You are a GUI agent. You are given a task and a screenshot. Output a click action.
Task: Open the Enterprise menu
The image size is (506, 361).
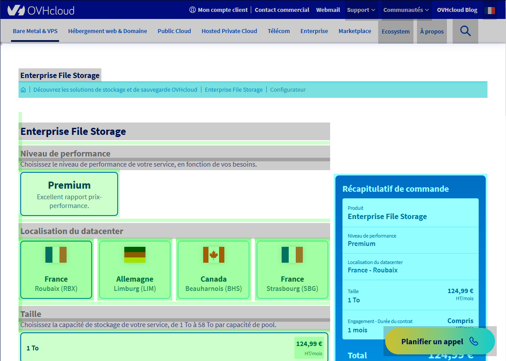tap(314, 31)
